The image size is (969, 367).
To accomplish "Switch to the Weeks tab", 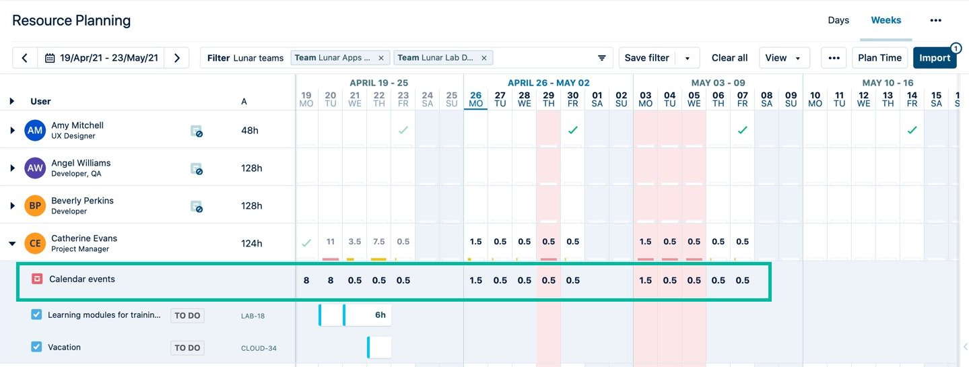I will [x=886, y=20].
